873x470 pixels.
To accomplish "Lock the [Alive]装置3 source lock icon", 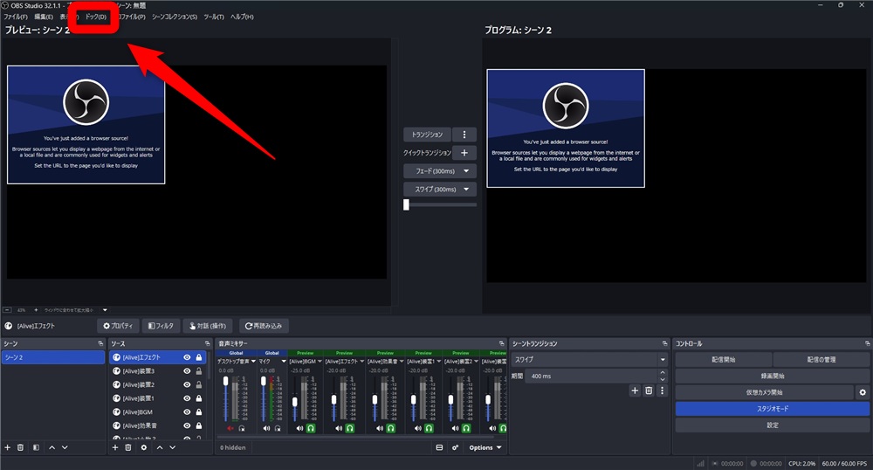I will pyautogui.click(x=199, y=371).
